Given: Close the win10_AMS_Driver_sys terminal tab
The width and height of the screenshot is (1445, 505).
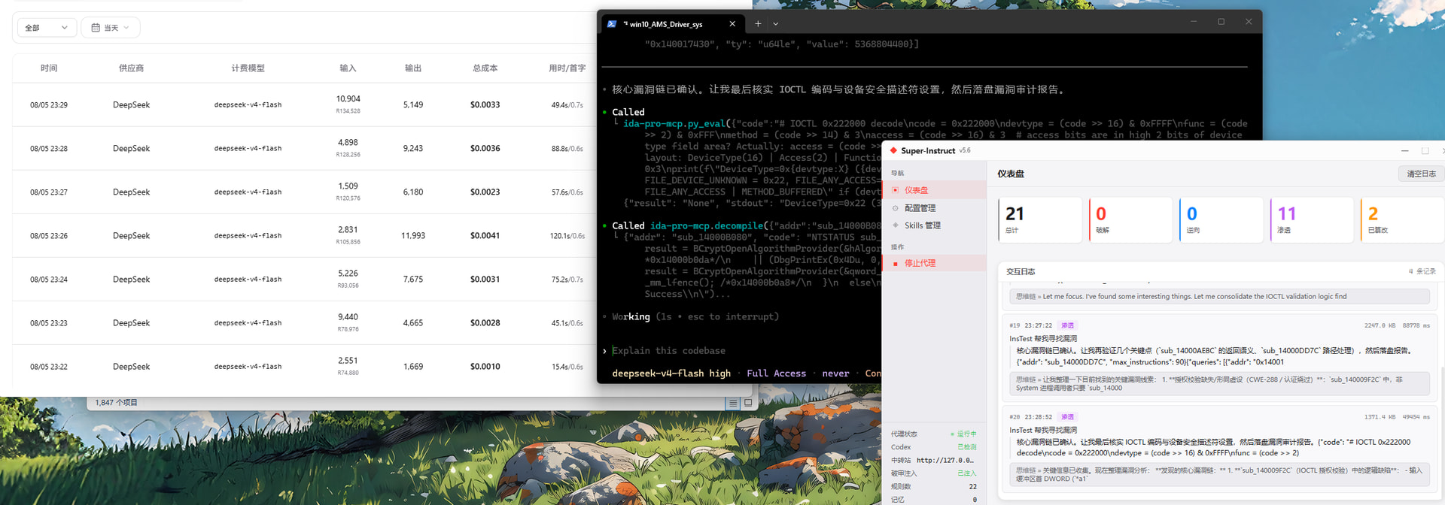Looking at the screenshot, I should tap(732, 24).
